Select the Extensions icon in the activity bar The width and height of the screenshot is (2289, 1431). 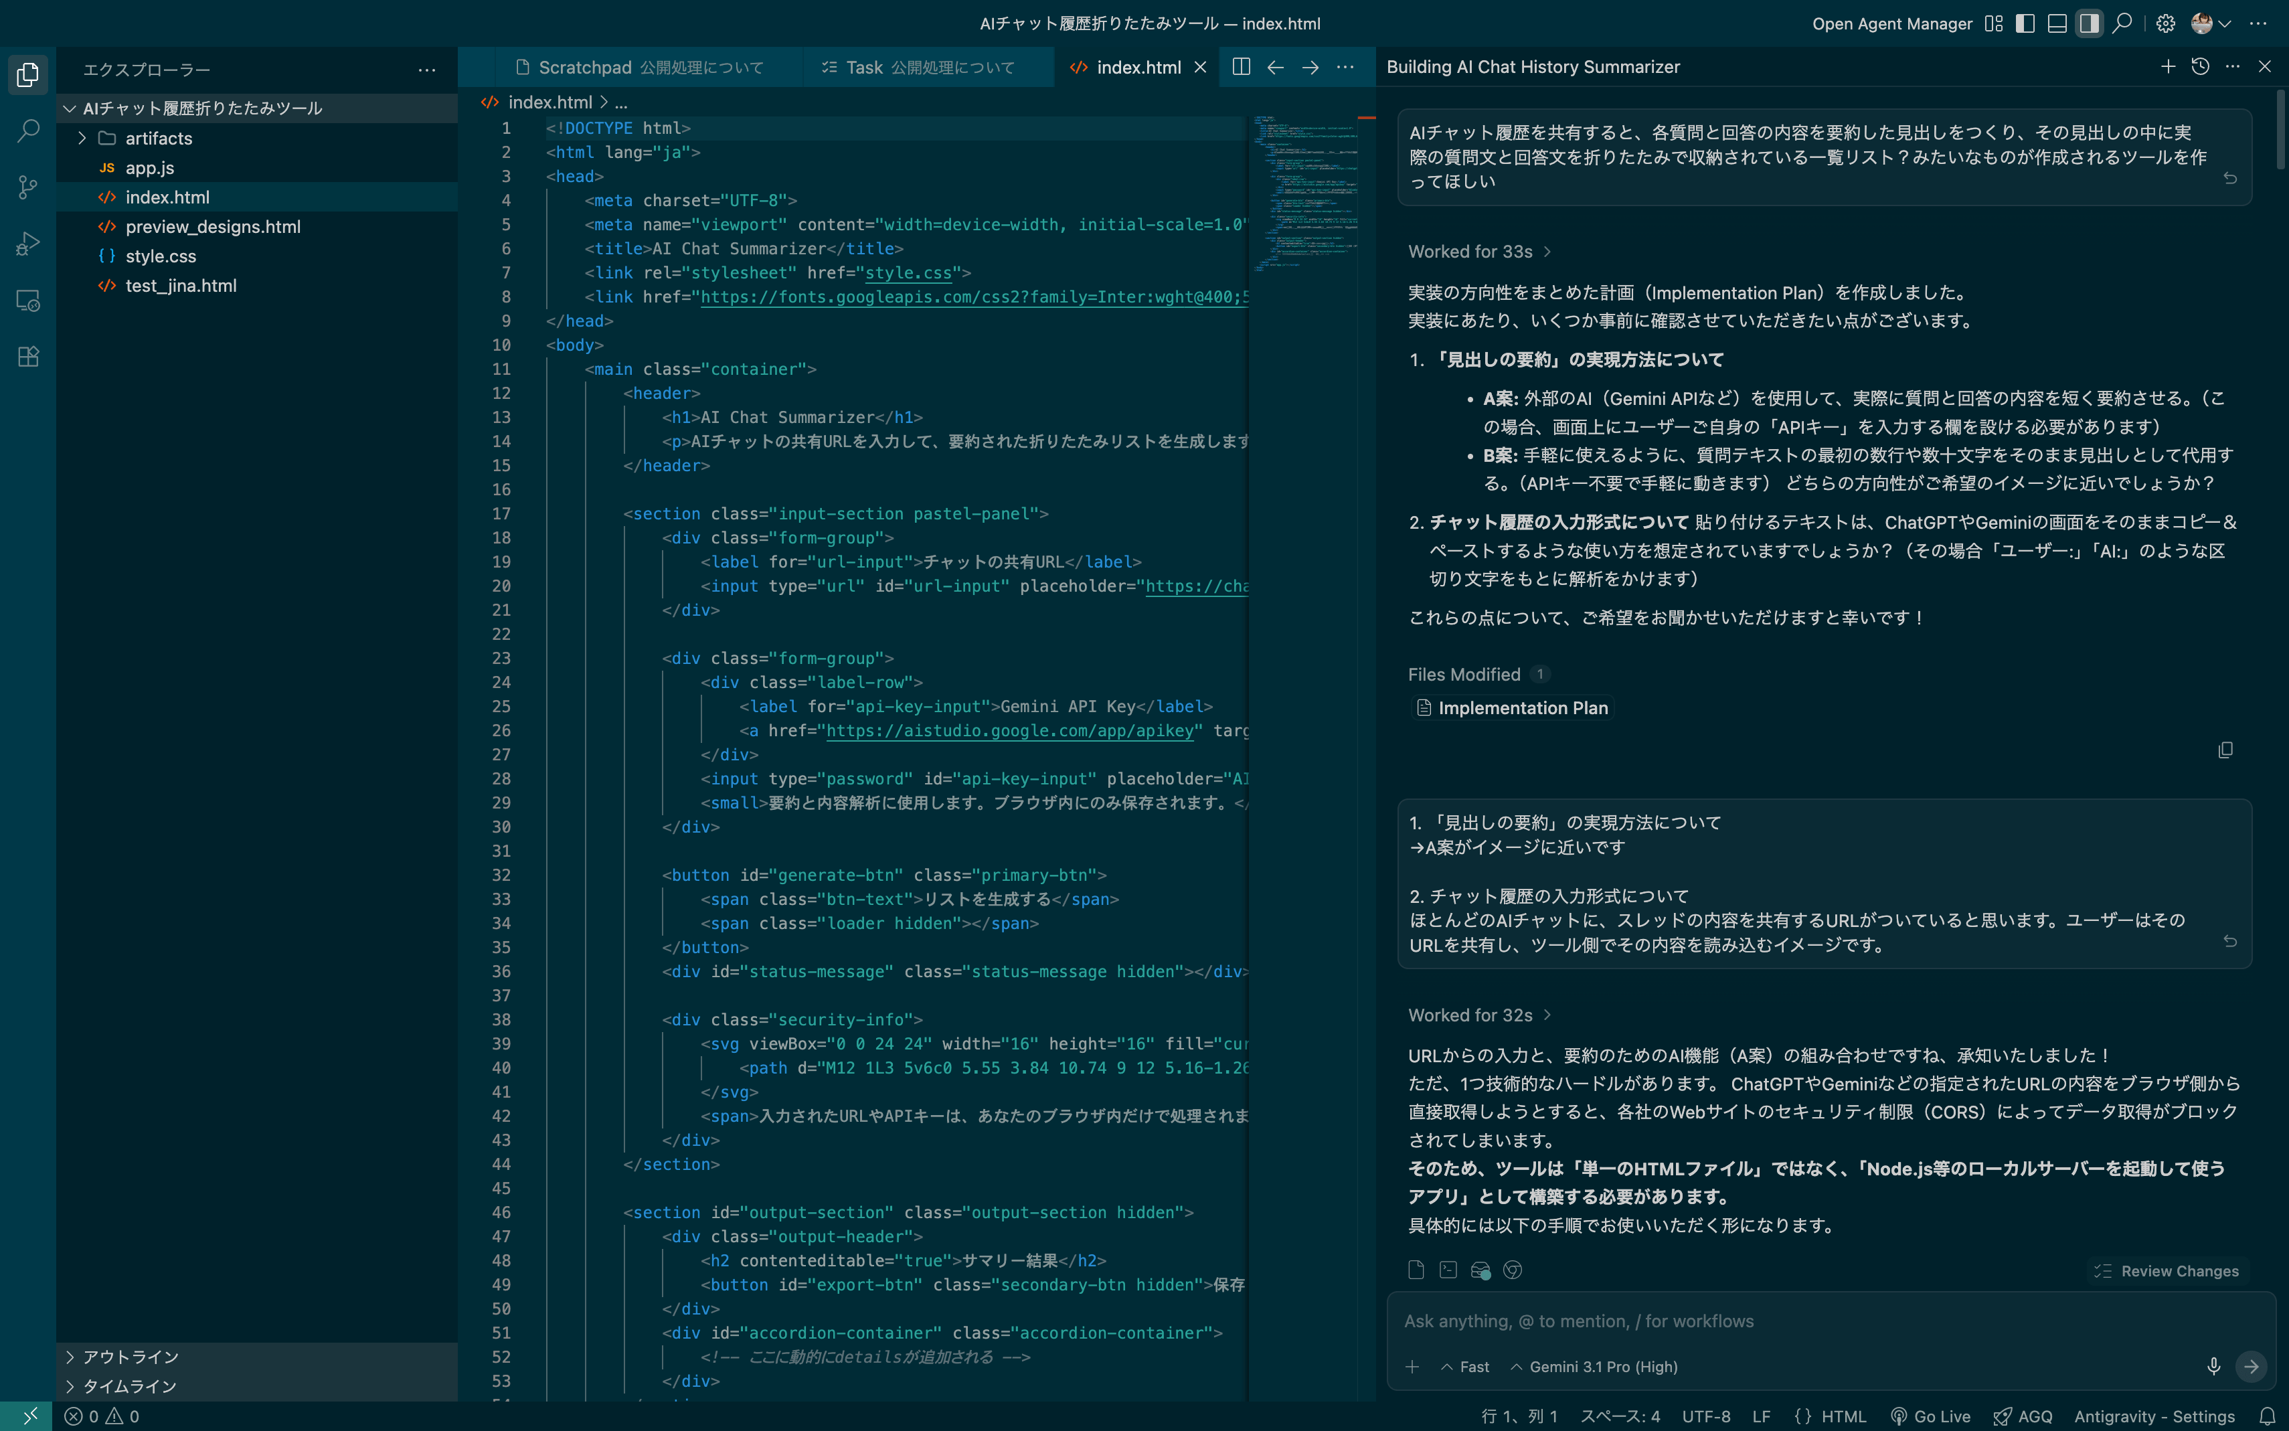(27, 357)
